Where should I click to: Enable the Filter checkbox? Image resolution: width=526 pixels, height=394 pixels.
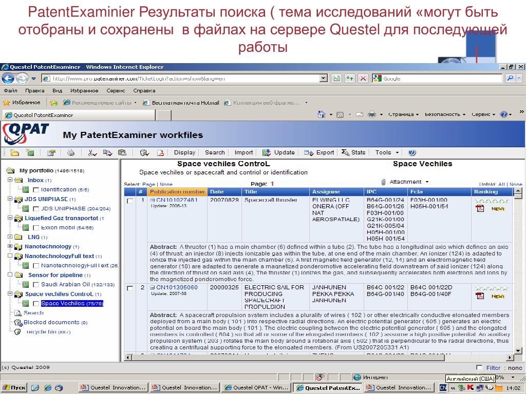tap(479, 367)
